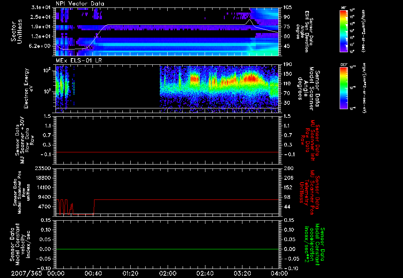
Task: Click the 'Electron Energy eV' axis label
Action: pos(28,88)
